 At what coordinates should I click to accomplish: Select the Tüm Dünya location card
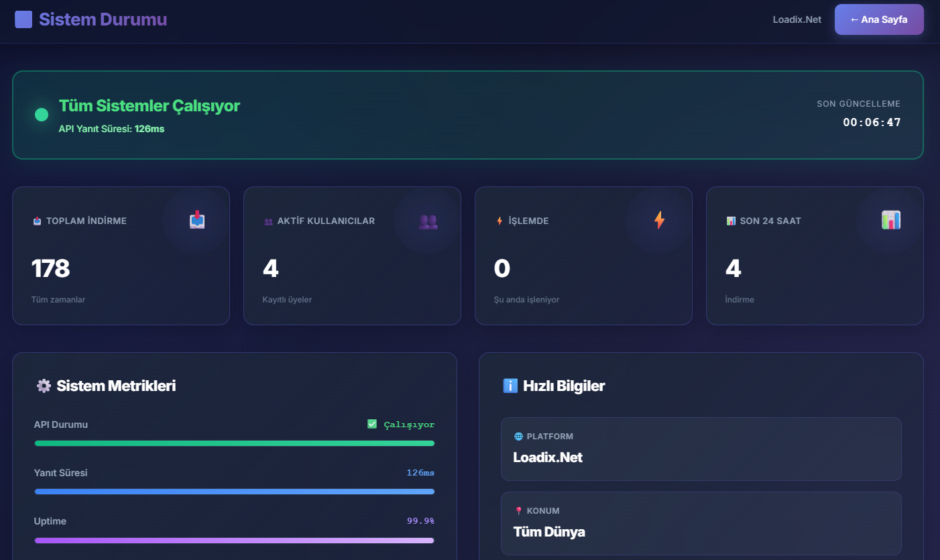point(701,523)
